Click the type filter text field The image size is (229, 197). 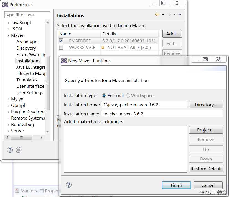[x=27, y=15]
